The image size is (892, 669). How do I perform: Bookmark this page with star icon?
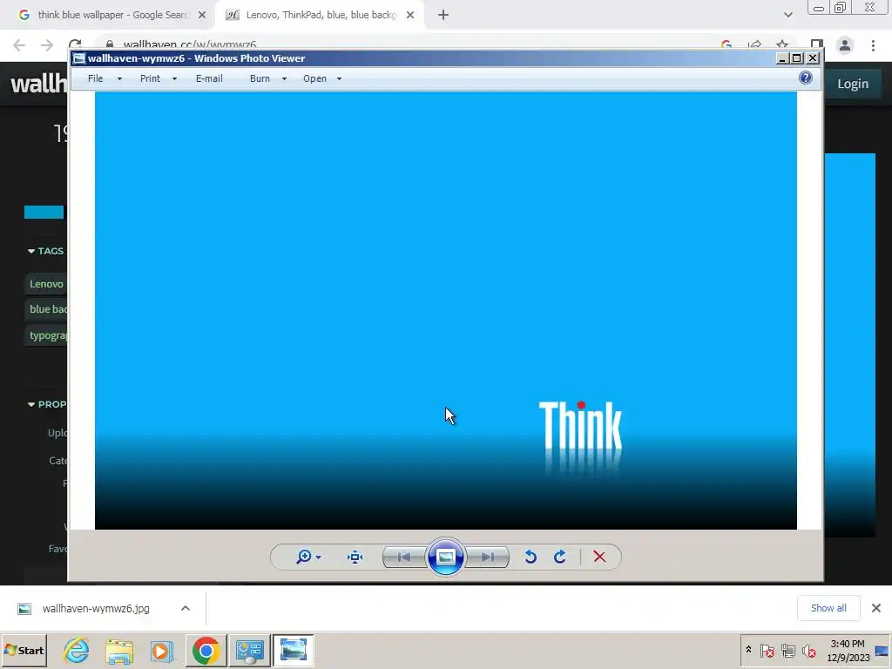click(x=782, y=44)
